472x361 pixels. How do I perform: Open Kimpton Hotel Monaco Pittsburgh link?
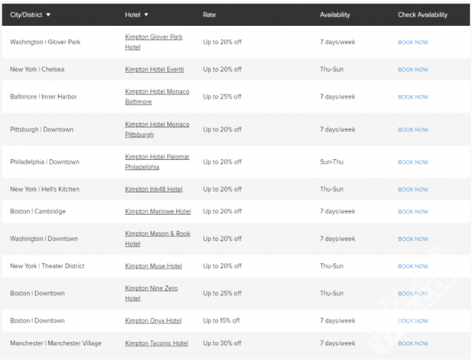157,130
